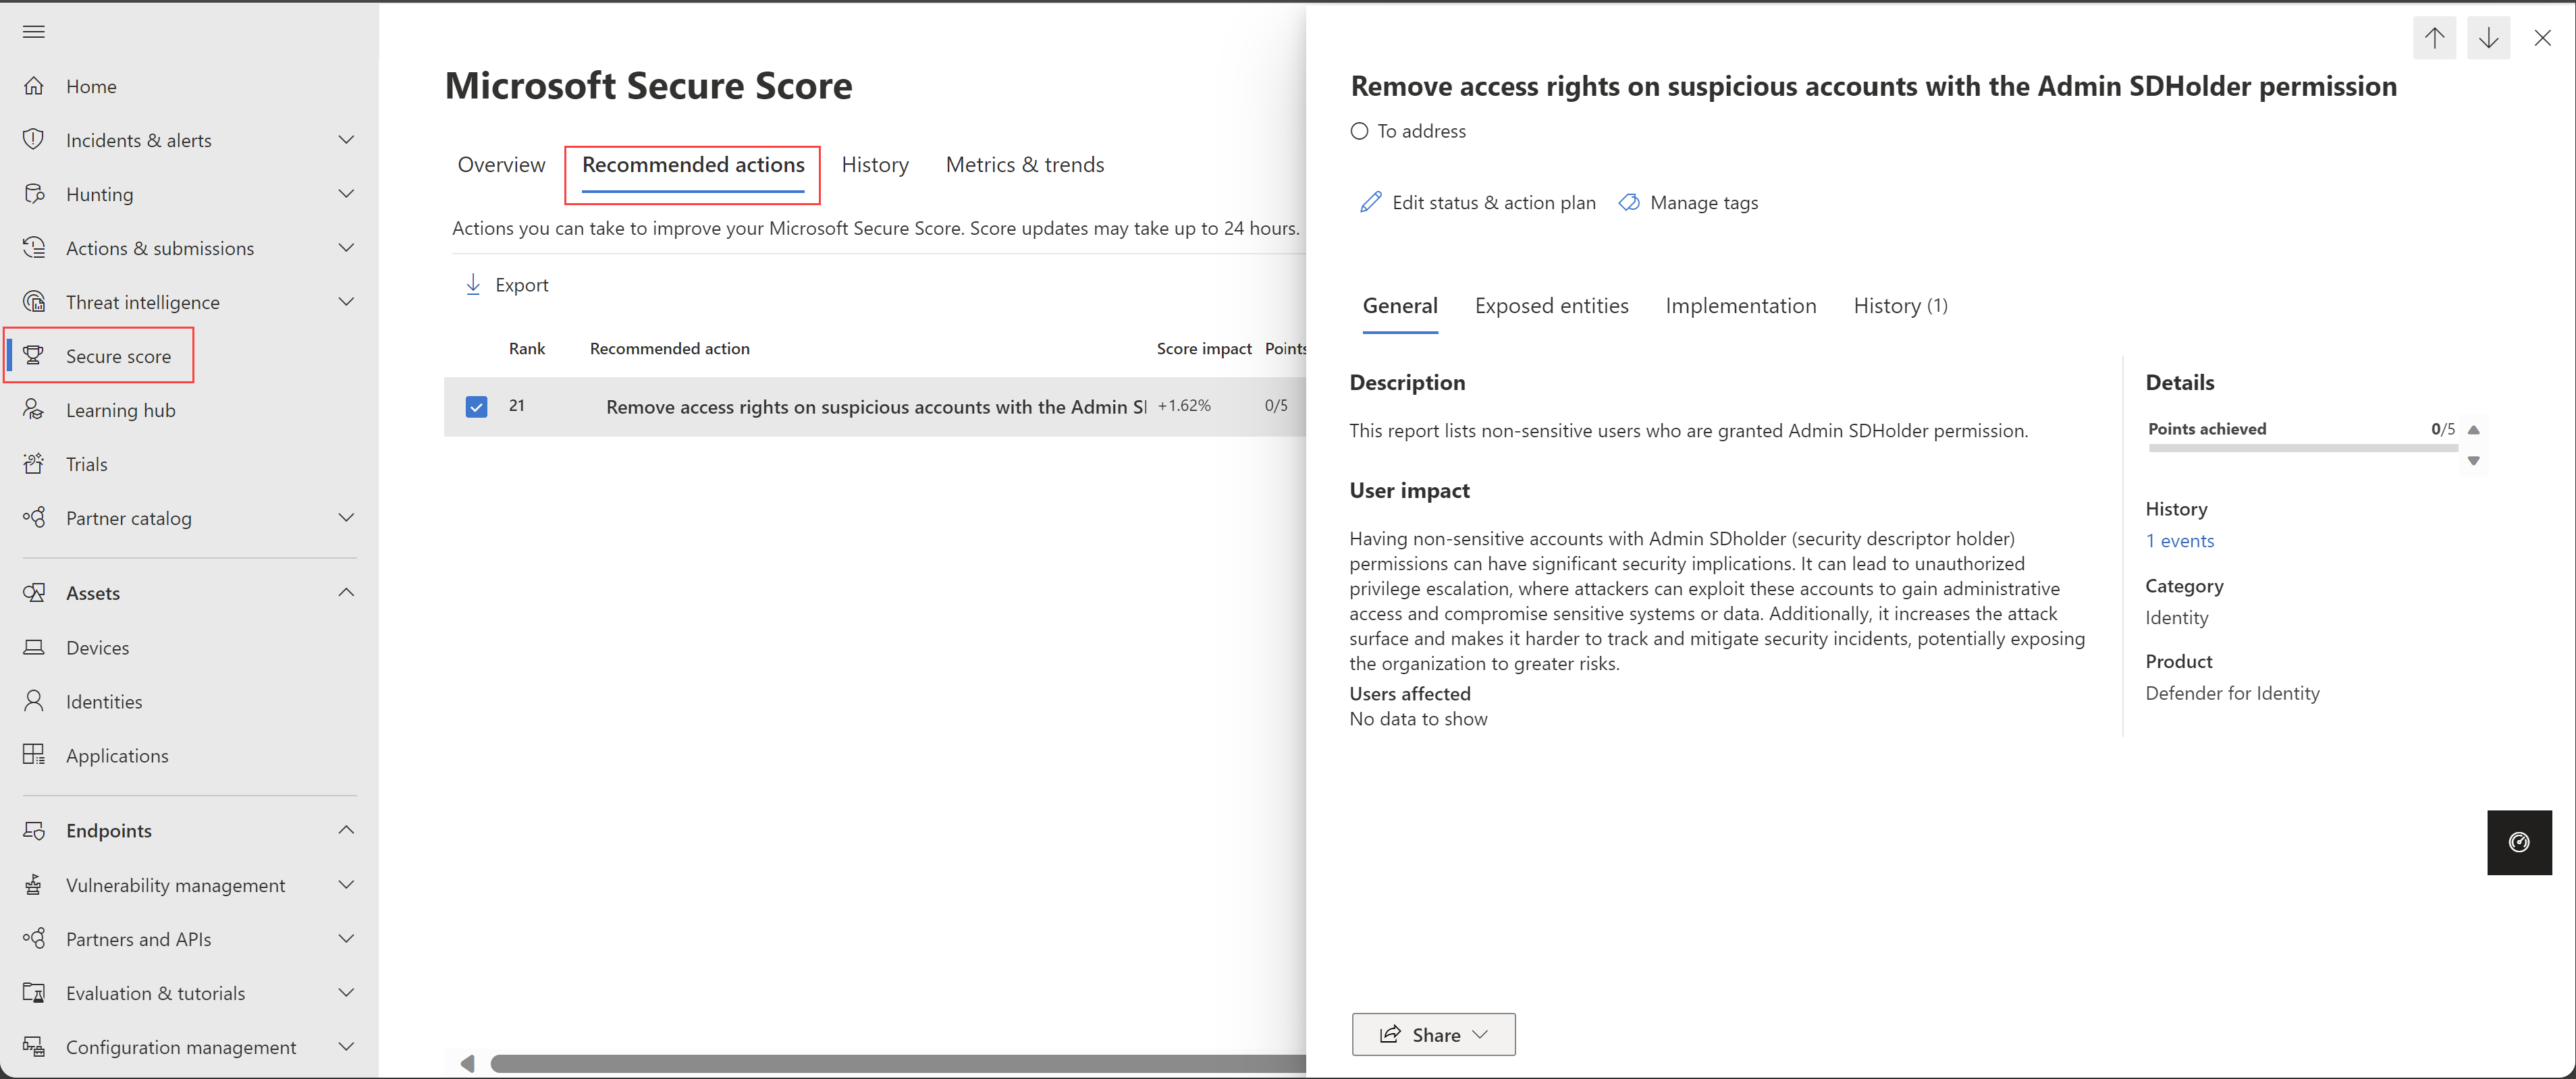Screen dimensions: 2576x1079
Task: Uncheck the rank 21 row checkbox
Action: point(476,406)
